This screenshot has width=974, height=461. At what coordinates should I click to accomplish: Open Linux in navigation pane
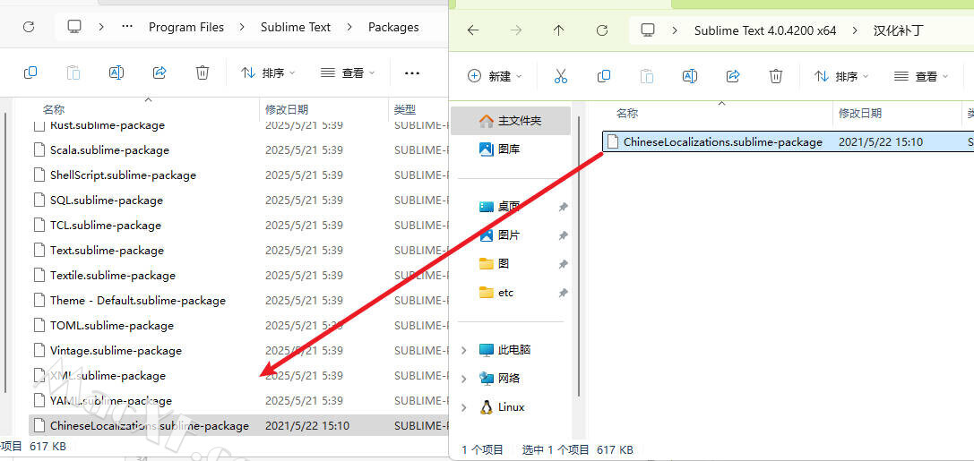tap(503, 407)
